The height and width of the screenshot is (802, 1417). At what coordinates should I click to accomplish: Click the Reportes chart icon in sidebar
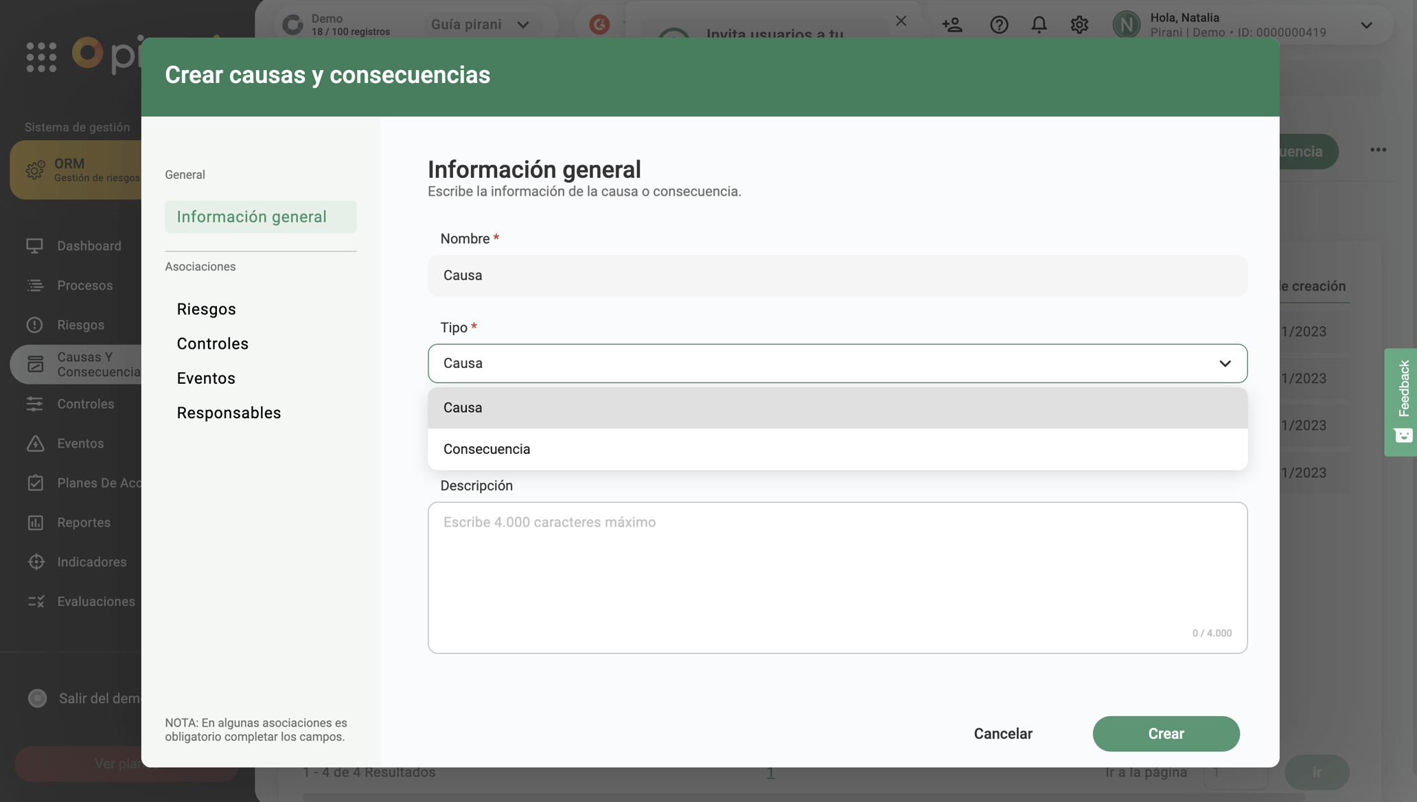35,523
